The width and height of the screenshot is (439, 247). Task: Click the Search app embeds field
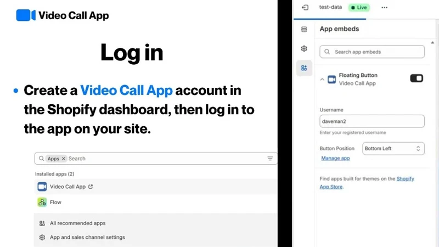(372, 52)
